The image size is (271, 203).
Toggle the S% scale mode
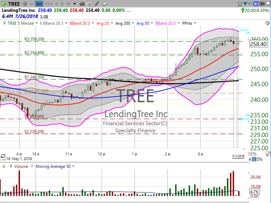point(260,159)
